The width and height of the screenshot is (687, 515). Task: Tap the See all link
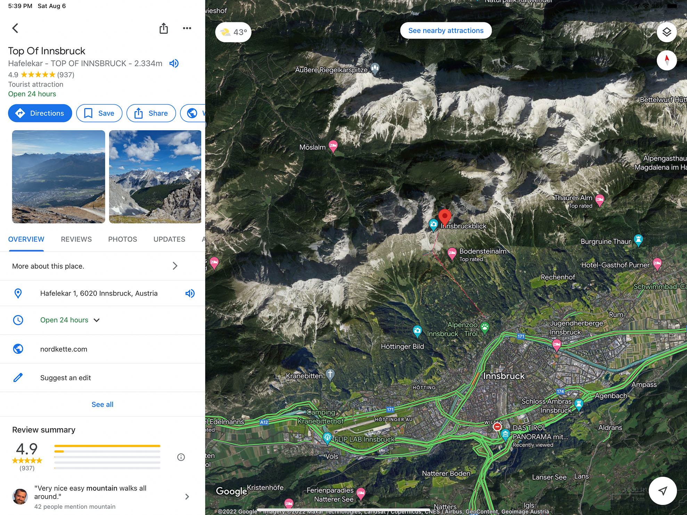(103, 404)
